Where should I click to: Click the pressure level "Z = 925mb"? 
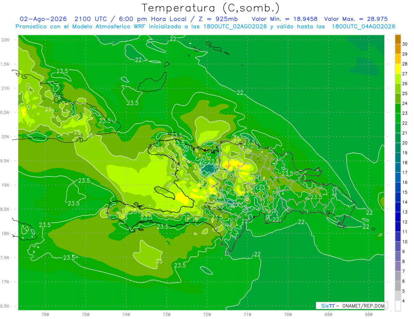218,19
